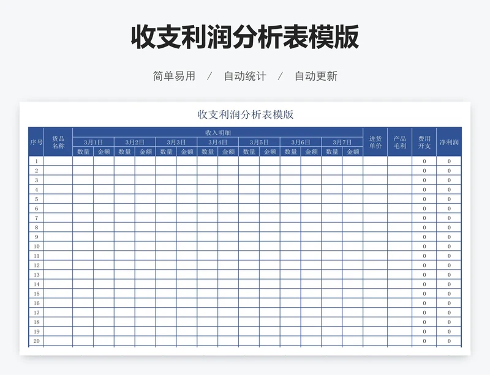Select 费用开支 value 0 in row 17
The width and height of the screenshot is (490, 375).
pyautogui.click(x=424, y=313)
